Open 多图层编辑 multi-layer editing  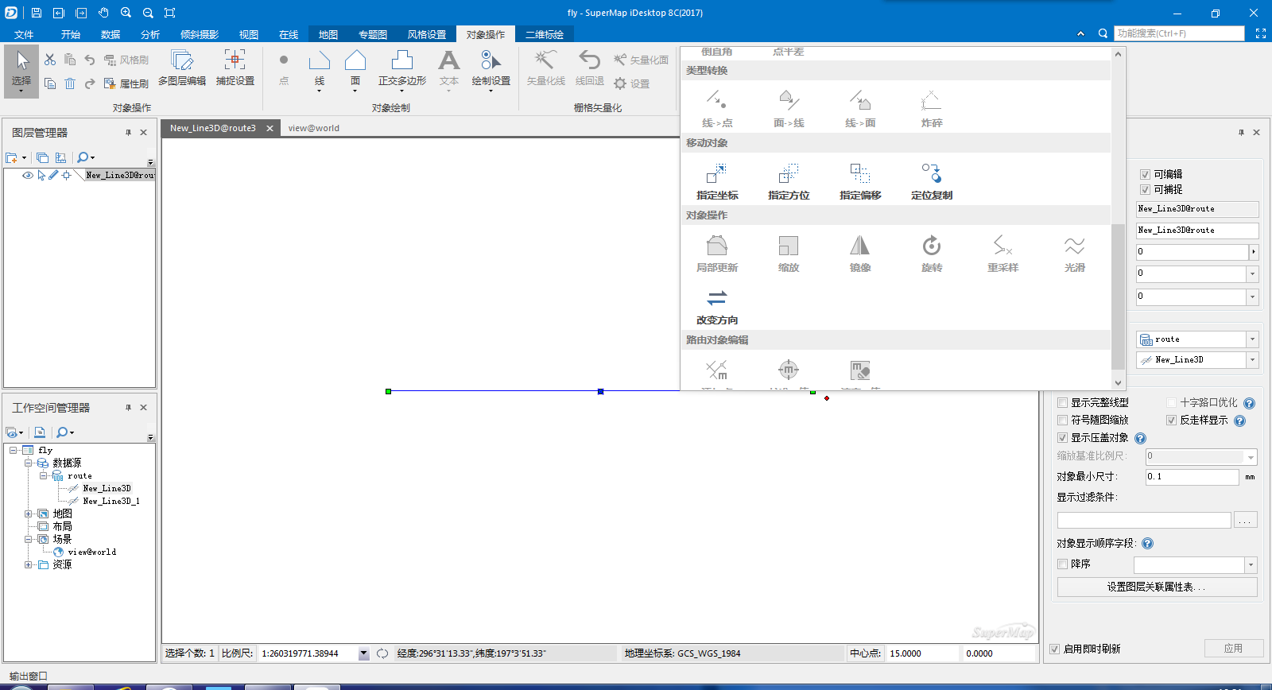(x=182, y=68)
